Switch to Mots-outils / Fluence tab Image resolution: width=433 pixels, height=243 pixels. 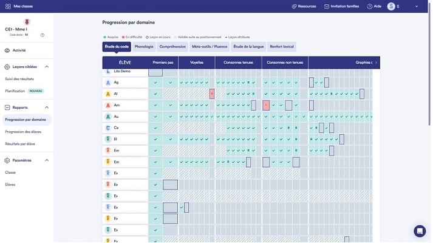[210, 47]
